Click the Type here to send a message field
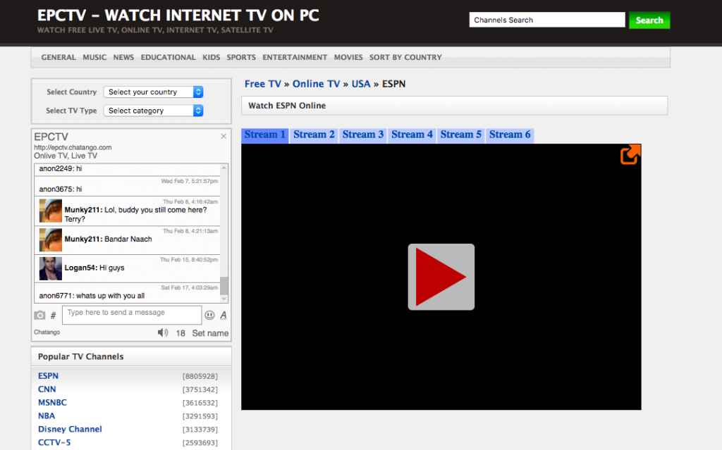 (x=131, y=315)
